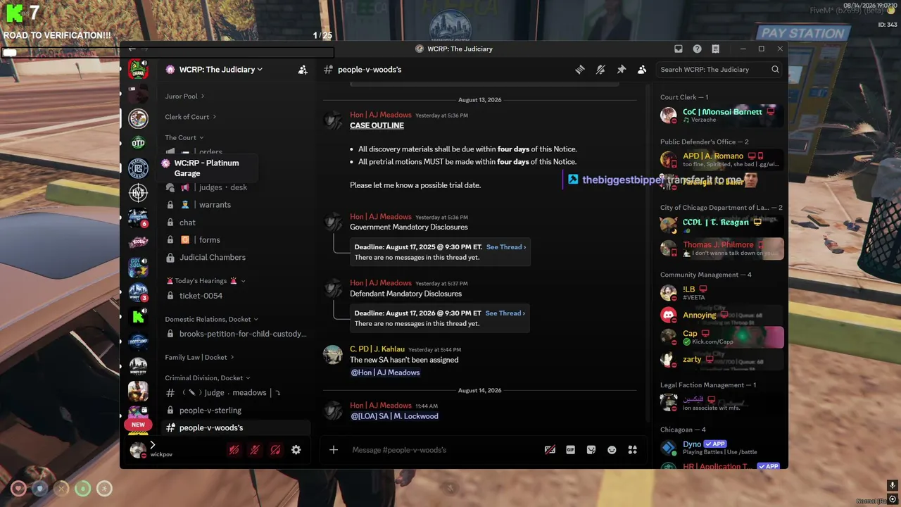This screenshot has width=901, height=507.
Task: Open the HVT server icon
Action: click(138, 192)
